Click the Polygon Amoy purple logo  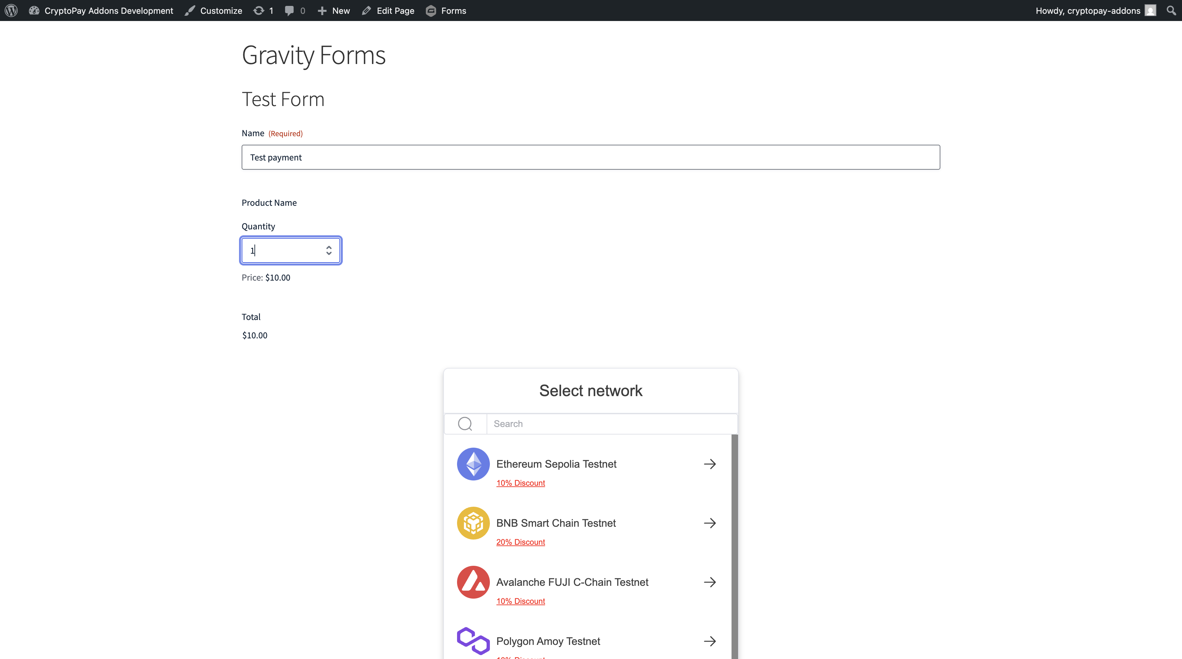pos(473,641)
